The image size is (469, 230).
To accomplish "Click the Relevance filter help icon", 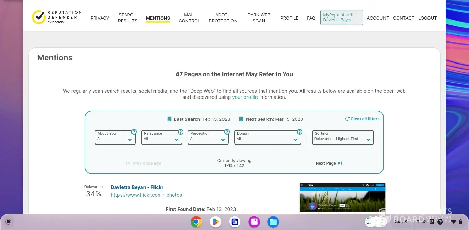I will coord(181,132).
